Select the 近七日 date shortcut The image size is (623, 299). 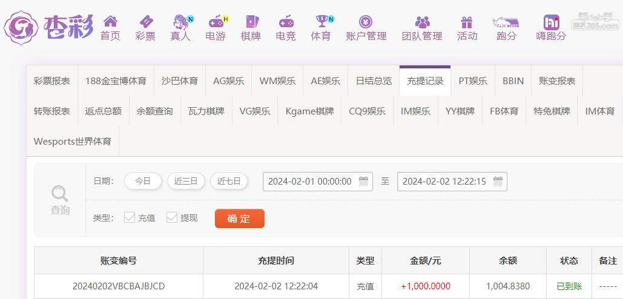click(x=229, y=182)
